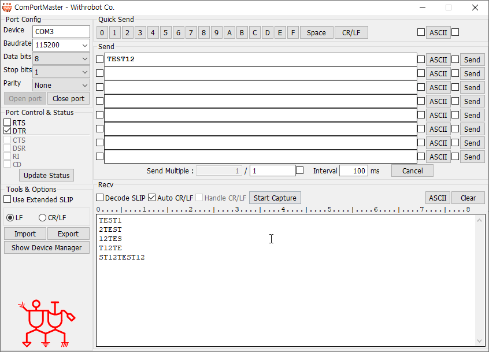This screenshot has height=352, width=489.
Task: Check the box left of TEST12 row
Action: [x=100, y=59]
